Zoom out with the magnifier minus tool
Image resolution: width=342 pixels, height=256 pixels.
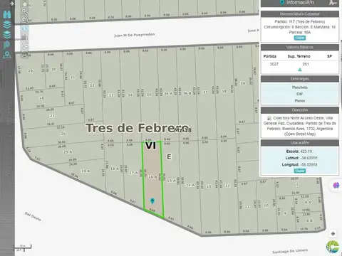[24, 20]
